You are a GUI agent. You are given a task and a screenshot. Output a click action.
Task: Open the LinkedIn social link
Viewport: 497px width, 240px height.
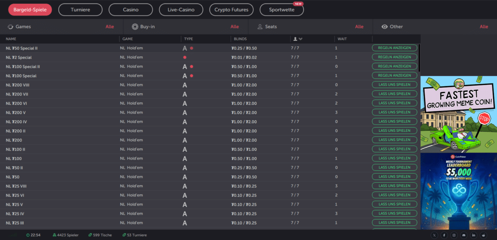point(474,235)
